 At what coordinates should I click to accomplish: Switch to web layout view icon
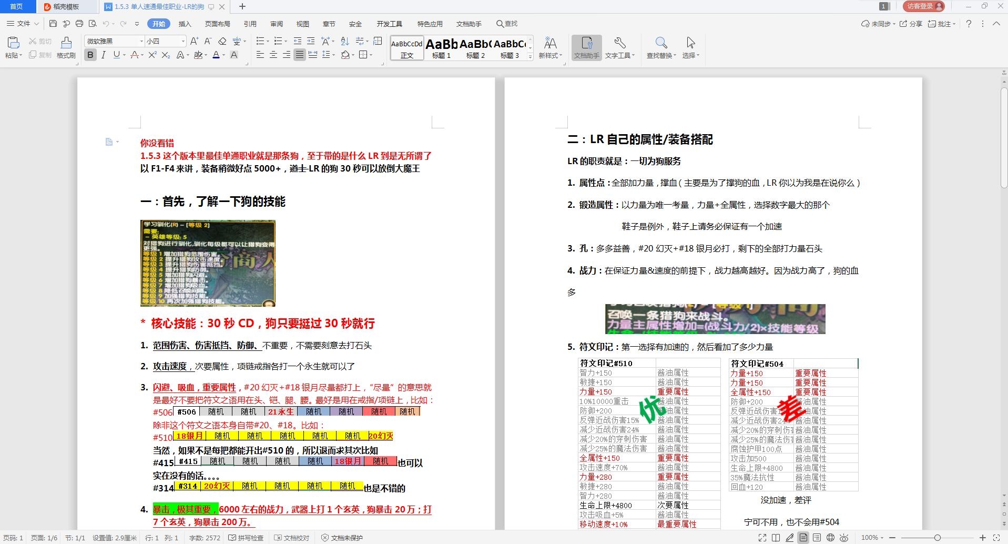click(831, 538)
